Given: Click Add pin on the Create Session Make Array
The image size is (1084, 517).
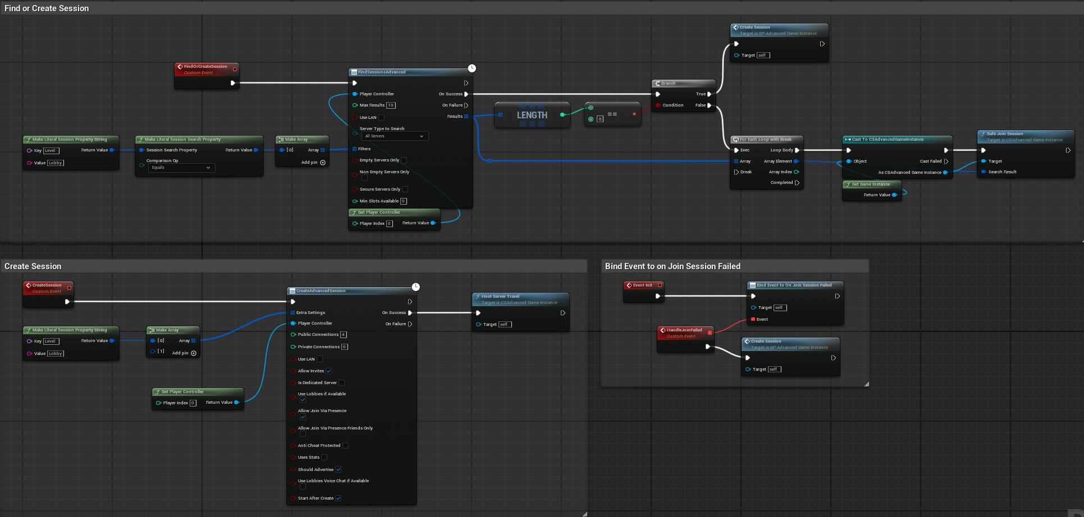Looking at the screenshot, I should tap(184, 353).
